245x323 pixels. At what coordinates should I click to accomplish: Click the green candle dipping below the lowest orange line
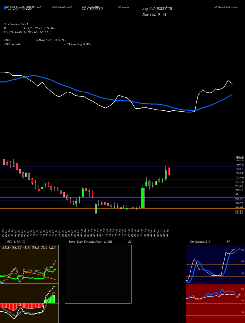coord(96,208)
